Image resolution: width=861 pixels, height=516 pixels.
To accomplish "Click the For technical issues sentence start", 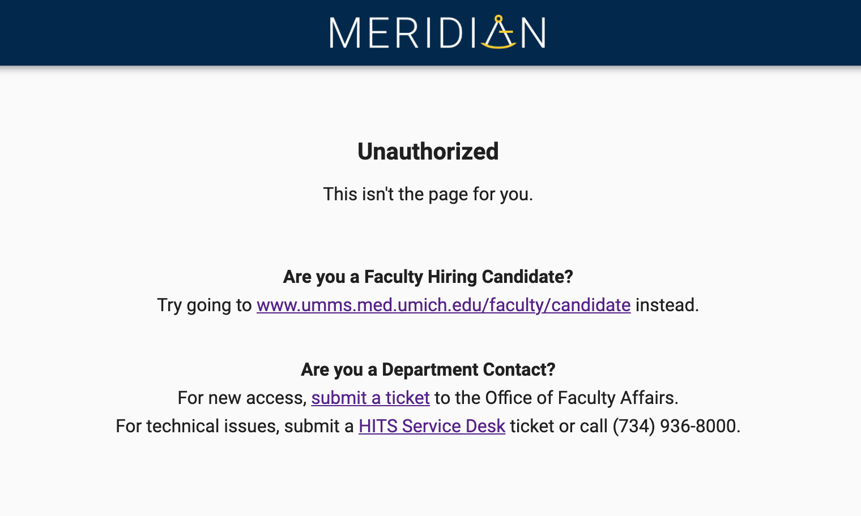I will (x=197, y=426).
